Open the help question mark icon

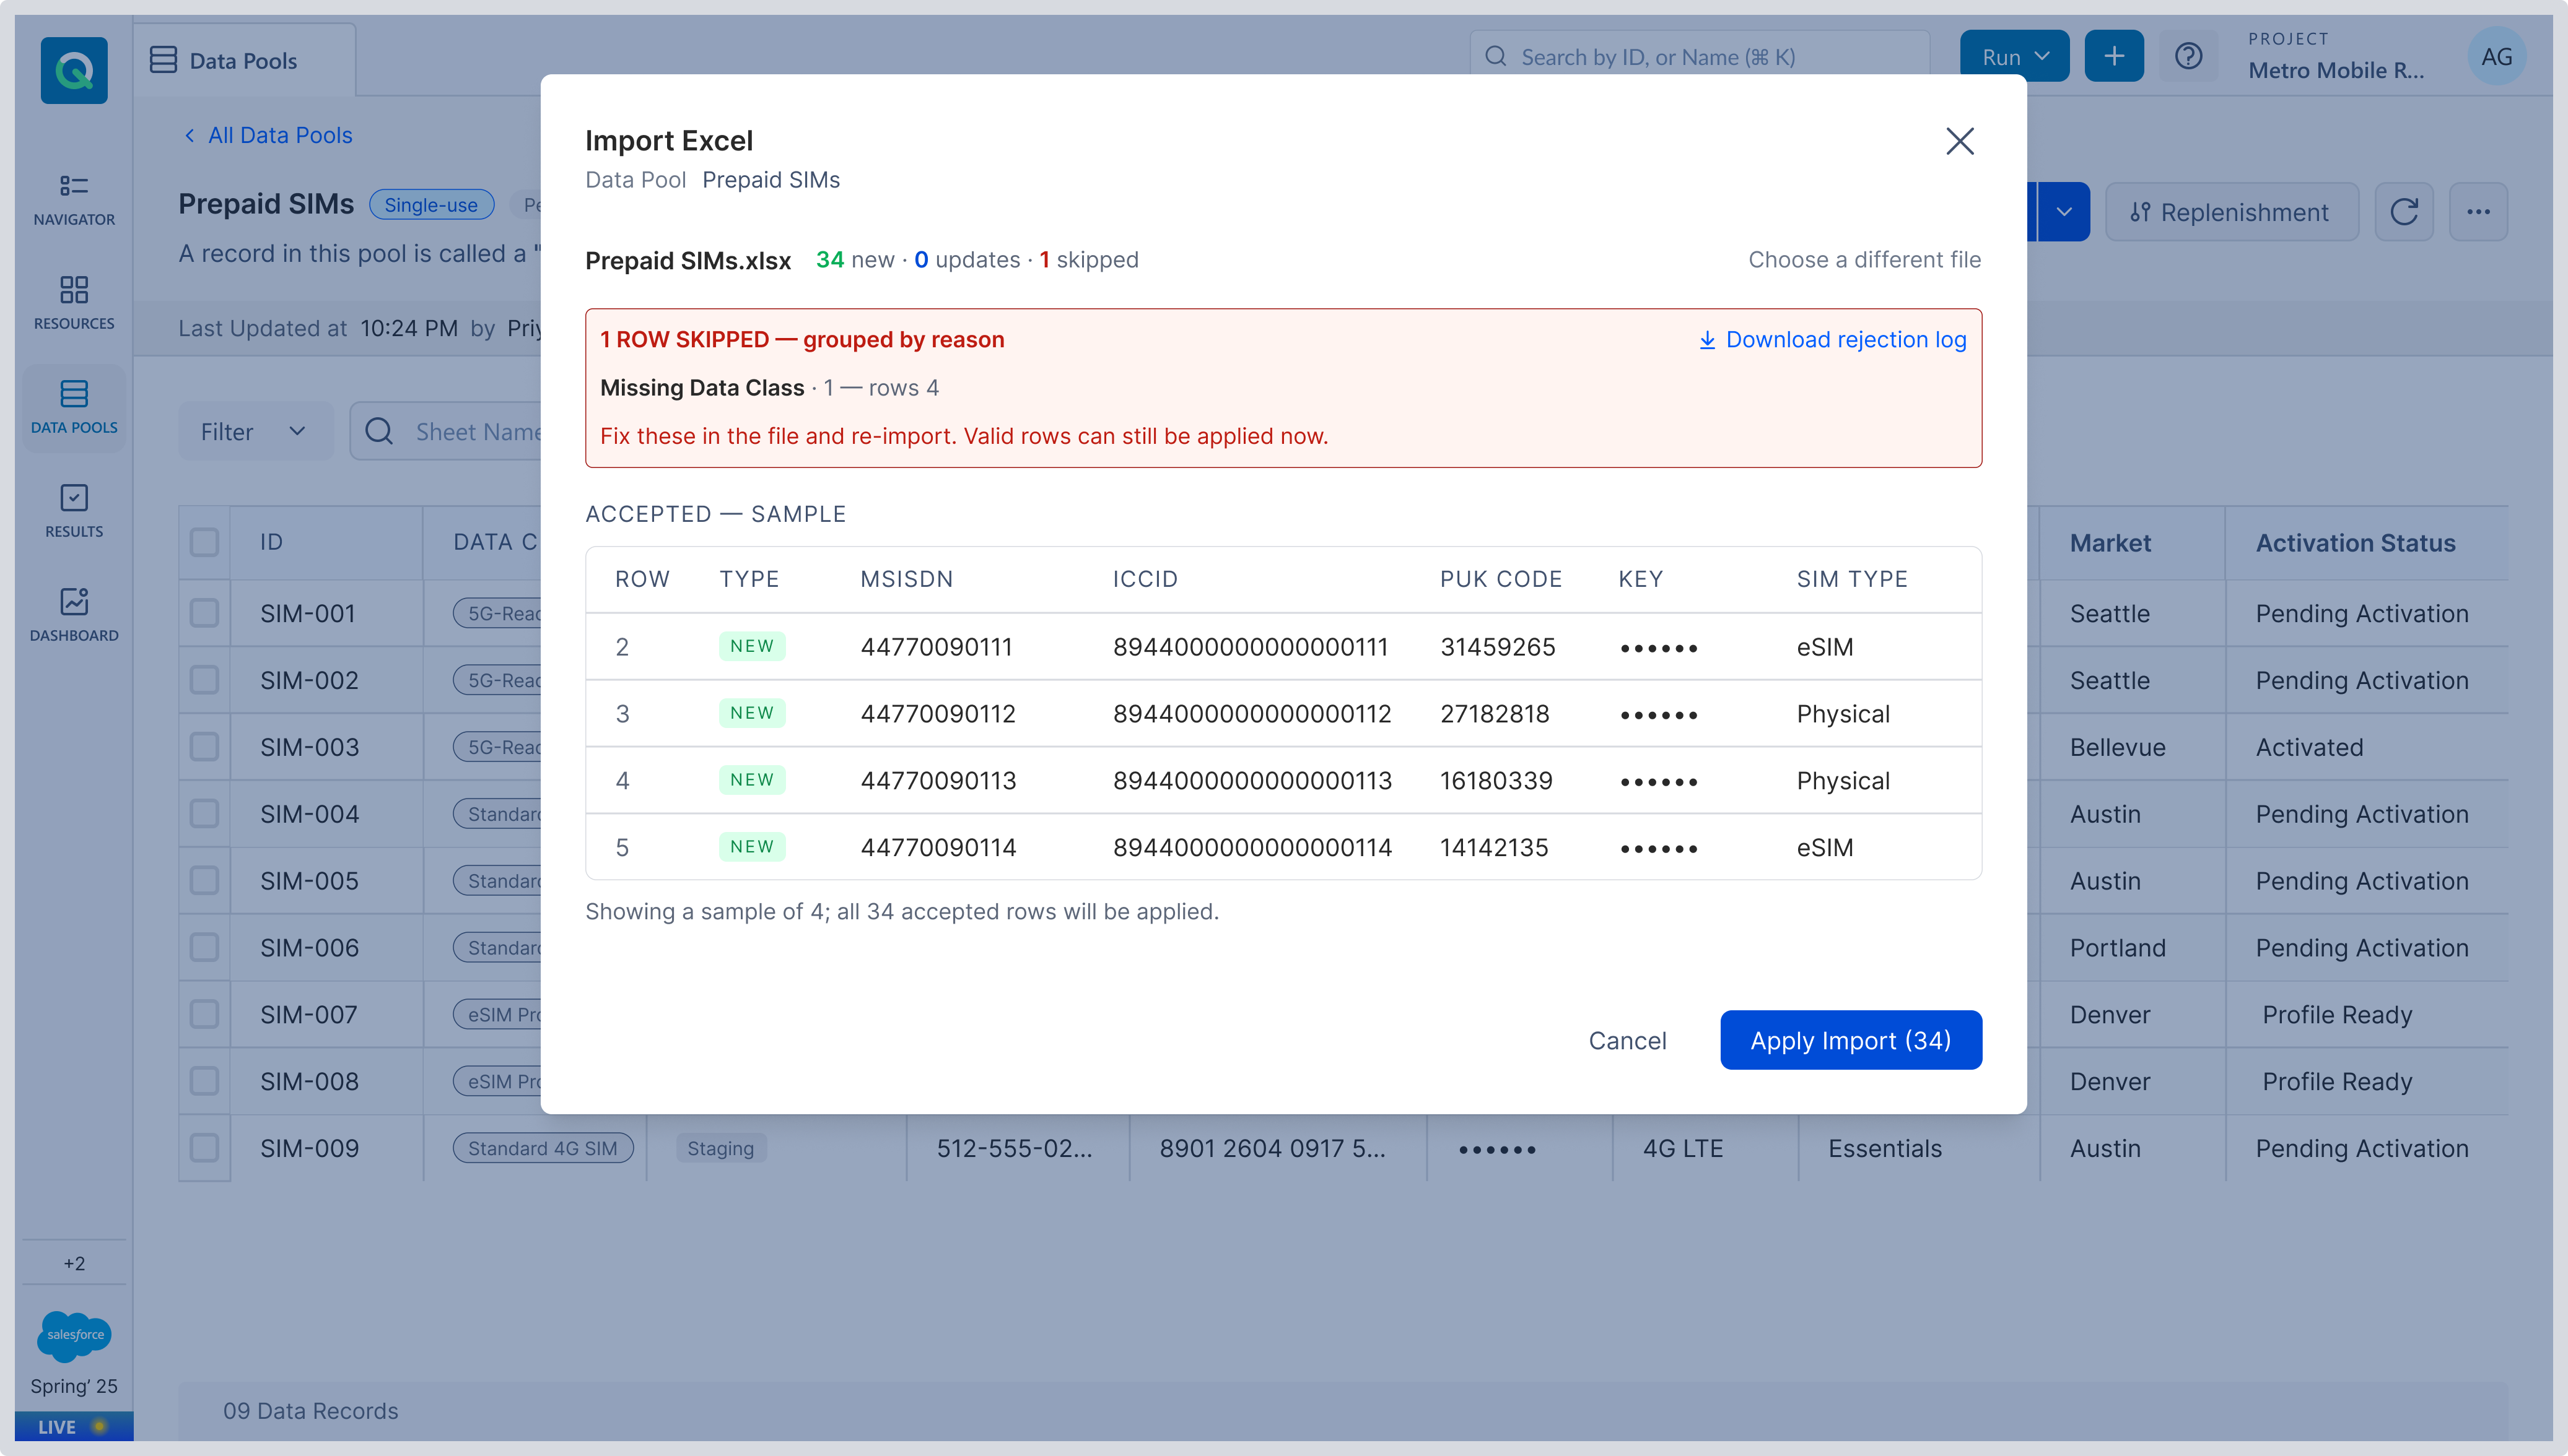pos(2188,56)
